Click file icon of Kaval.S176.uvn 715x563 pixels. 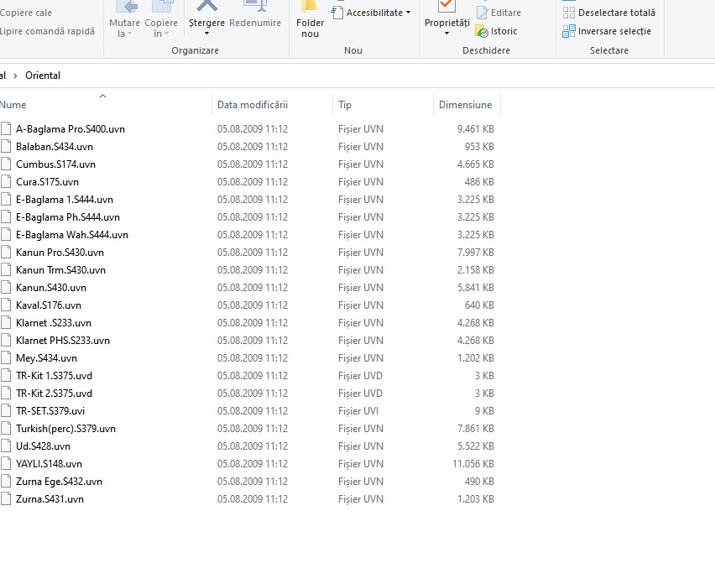click(6, 305)
